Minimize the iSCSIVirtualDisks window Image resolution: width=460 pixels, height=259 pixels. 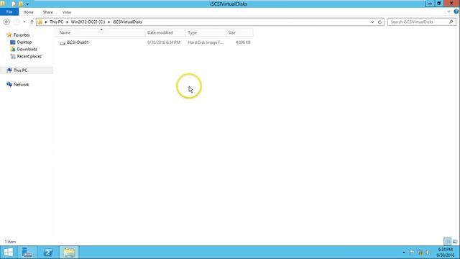tap(430, 4)
